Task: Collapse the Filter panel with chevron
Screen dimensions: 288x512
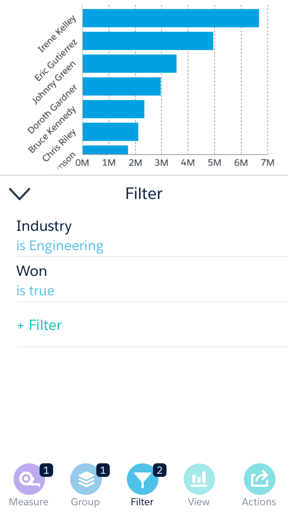Action: pos(19,193)
